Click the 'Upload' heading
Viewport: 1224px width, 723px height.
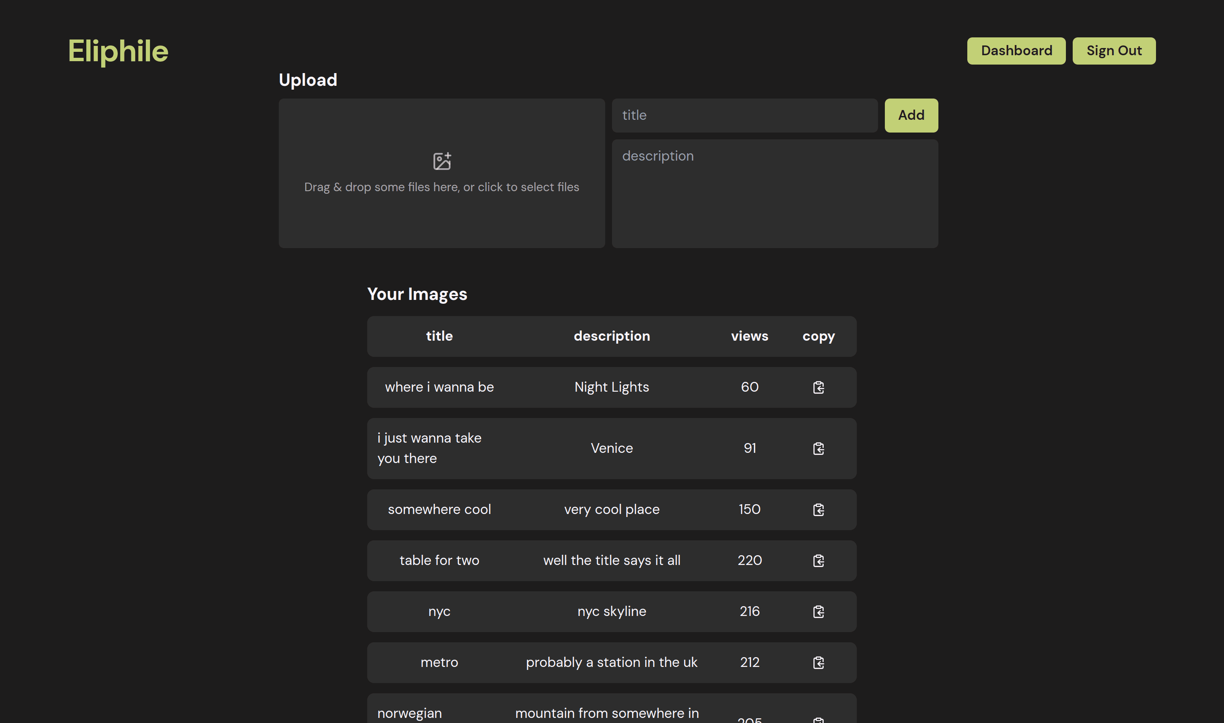308,80
